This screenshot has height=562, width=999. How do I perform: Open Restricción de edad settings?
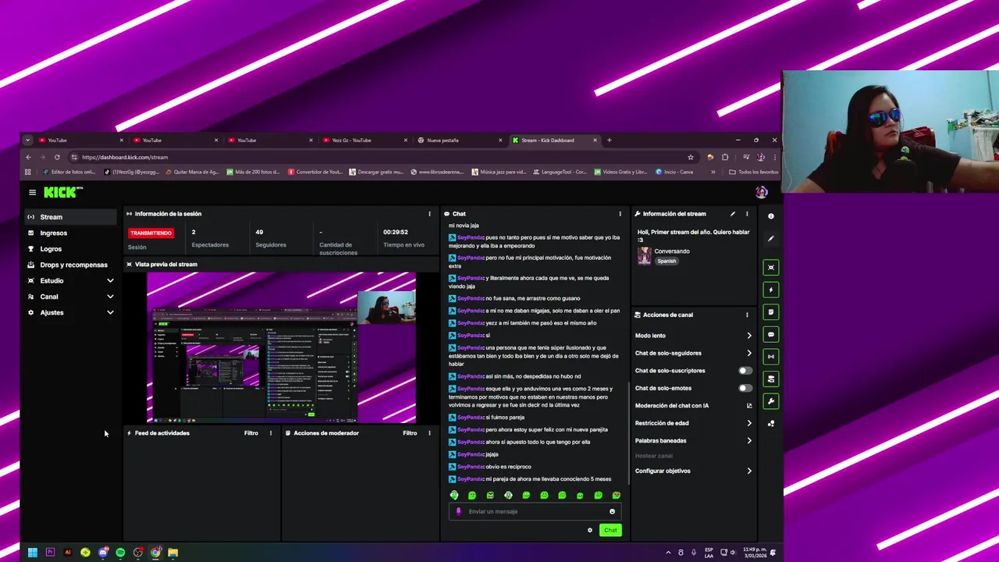pyautogui.click(x=694, y=423)
